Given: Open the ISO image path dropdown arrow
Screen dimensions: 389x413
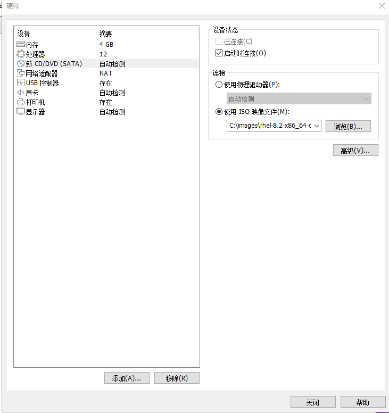Looking at the screenshot, I should point(317,126).
